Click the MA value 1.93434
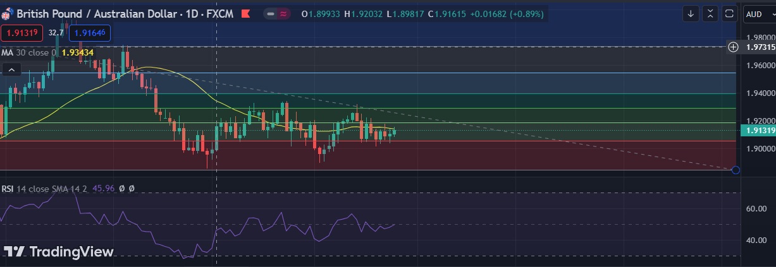This screenshot has width=776, height=267. click(x=77, y=52)
